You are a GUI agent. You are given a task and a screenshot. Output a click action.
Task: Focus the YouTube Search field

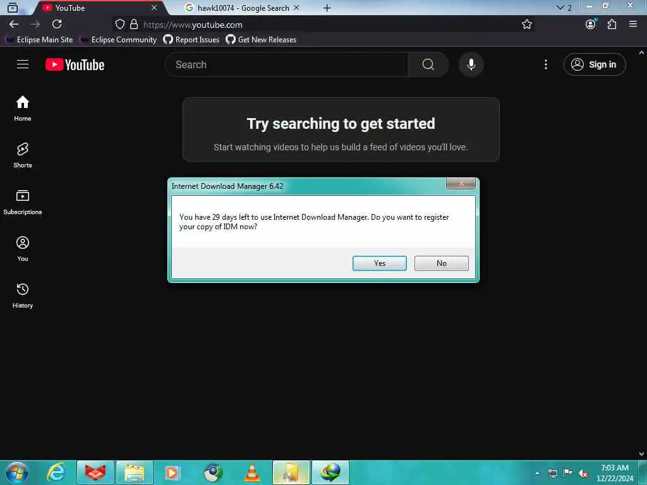click(x=287, y=65)
